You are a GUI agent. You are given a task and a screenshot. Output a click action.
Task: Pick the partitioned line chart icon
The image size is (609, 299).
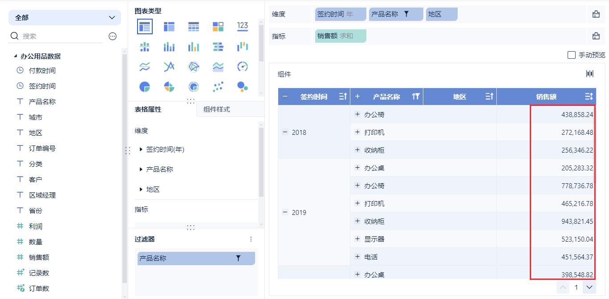point(145,67)
